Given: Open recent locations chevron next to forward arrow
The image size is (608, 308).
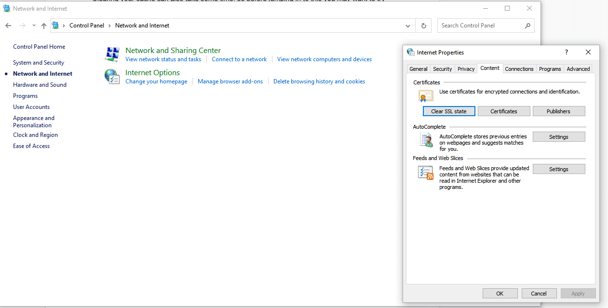Looking at the screenshot, I should pyautogui.click(x=33, y=25).
